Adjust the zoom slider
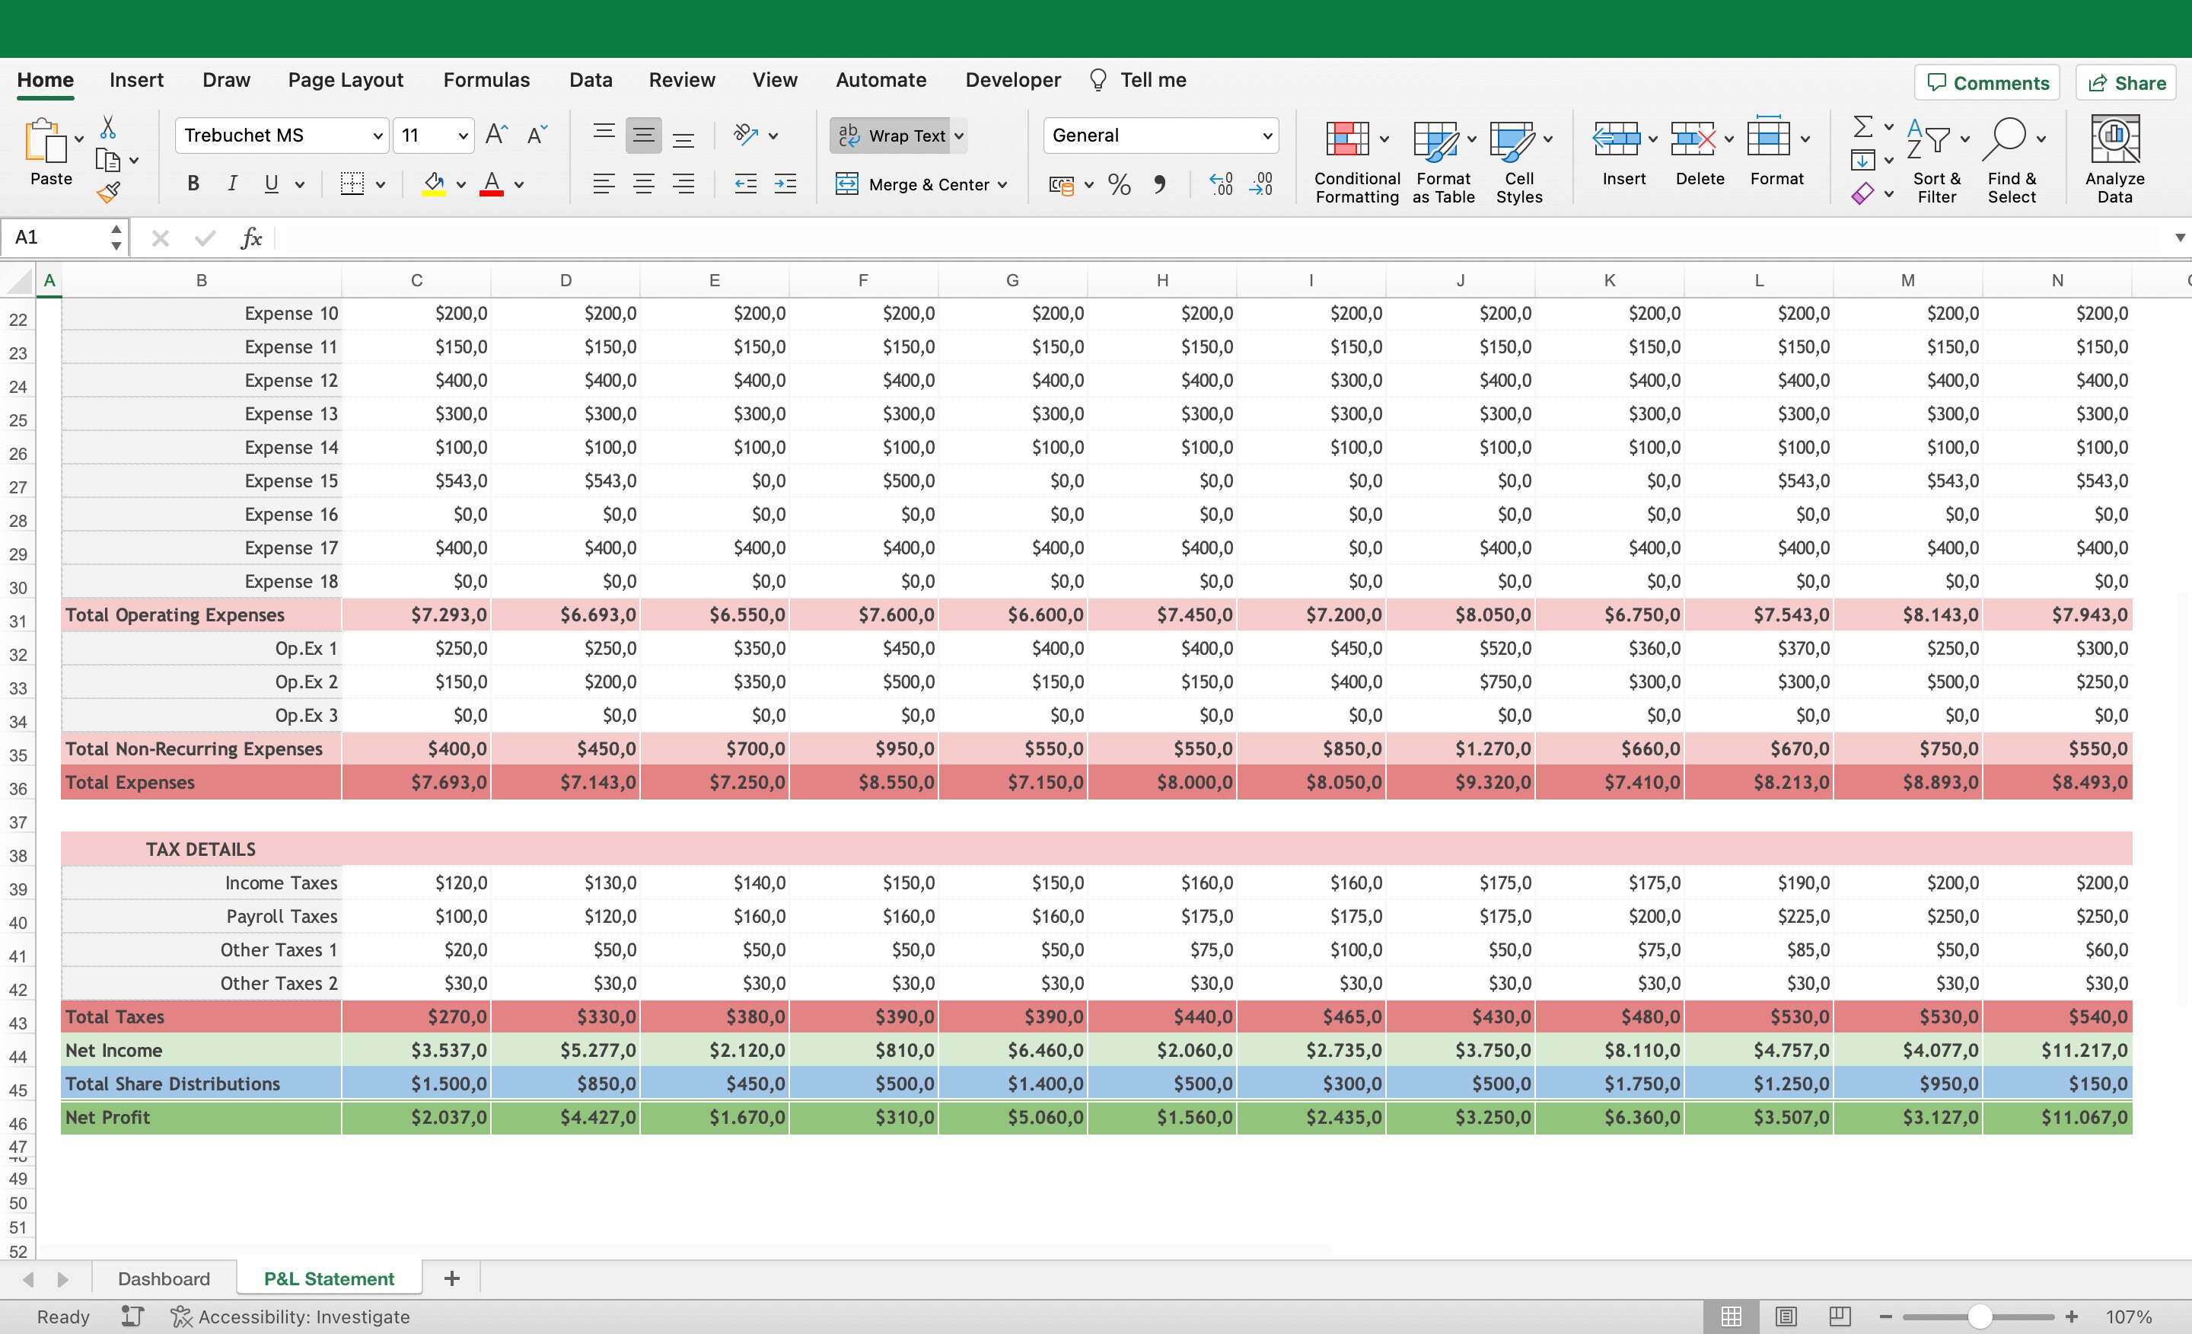The image size is (2192, 1334). 1980,1316
